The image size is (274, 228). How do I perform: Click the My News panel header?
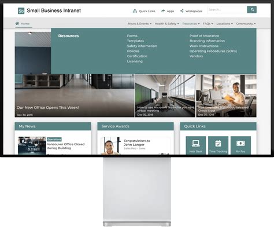point(53,126)
